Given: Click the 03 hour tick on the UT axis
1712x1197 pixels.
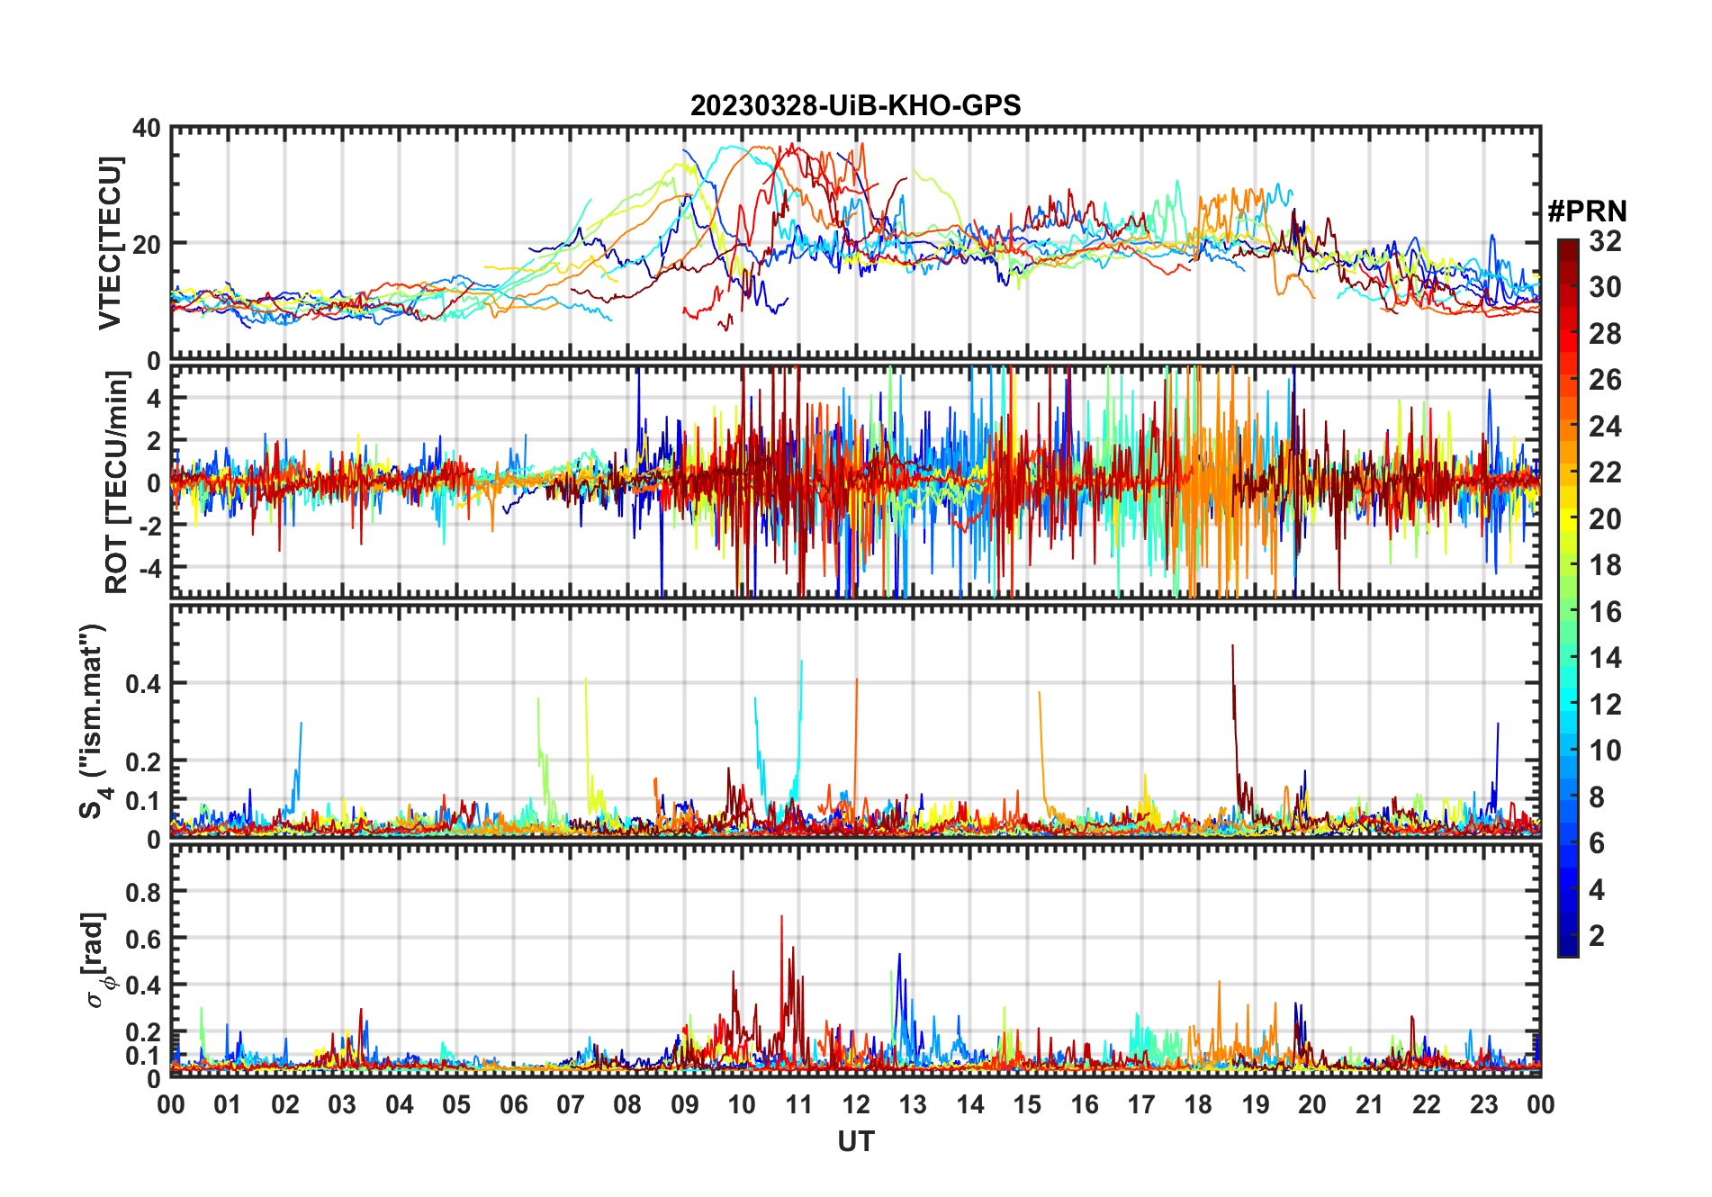Looking at the screenshot, I should coord(342,1104).
